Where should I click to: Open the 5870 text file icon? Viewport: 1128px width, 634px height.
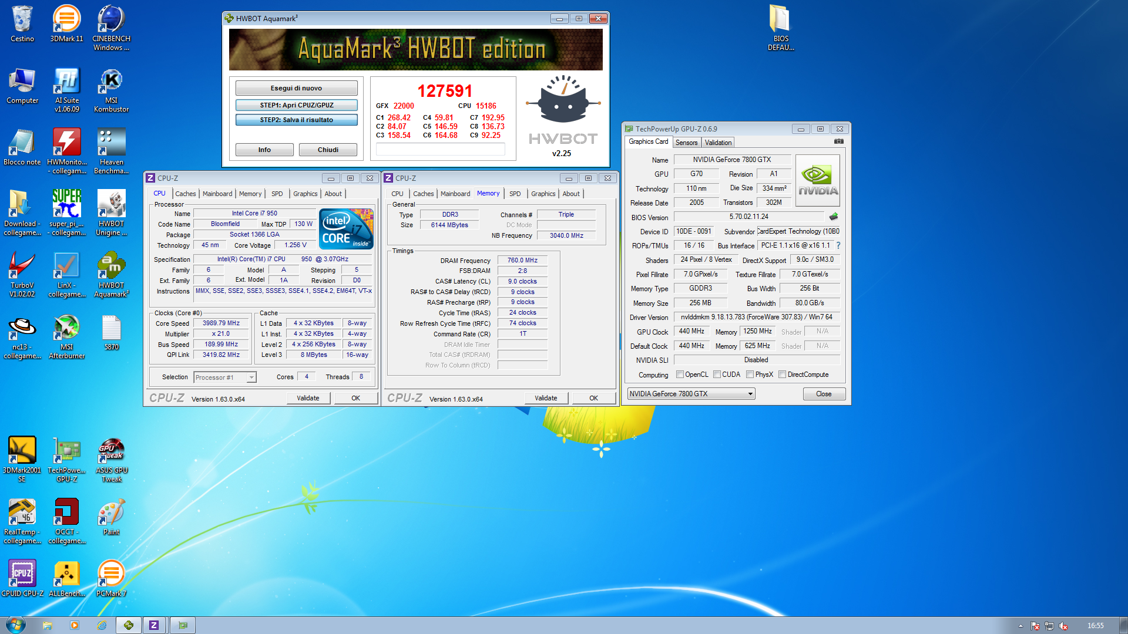[111, 332]
